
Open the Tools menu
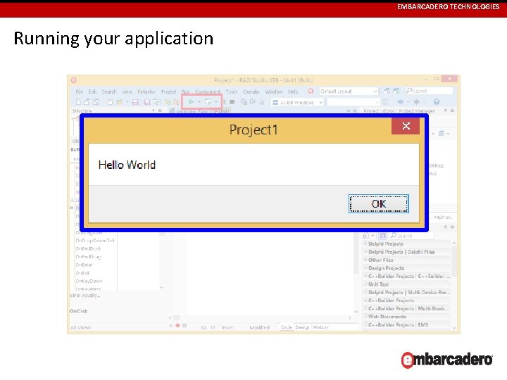[x=232, y=91]
